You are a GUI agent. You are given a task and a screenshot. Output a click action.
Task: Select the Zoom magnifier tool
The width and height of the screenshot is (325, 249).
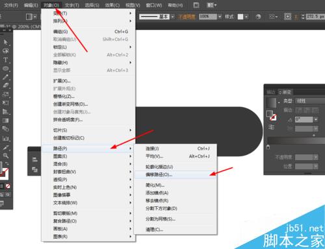pyautogui.click(x=6, y=156)
